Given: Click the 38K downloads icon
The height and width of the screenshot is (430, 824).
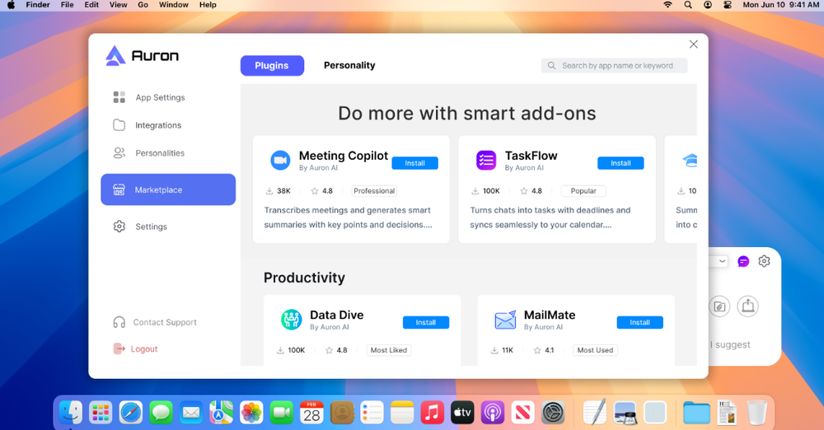Looking at the screenshot, I should (269, 191).
